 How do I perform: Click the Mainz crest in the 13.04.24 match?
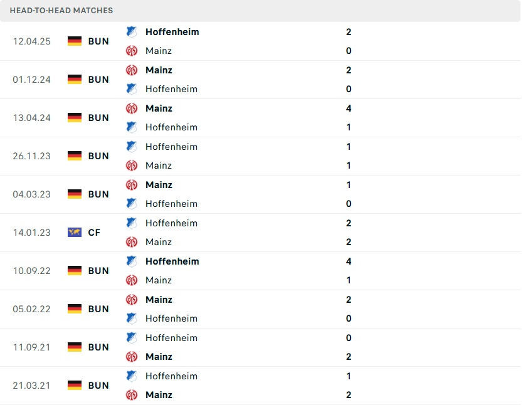(x=131, y=108)
